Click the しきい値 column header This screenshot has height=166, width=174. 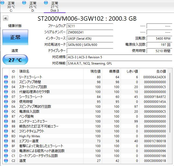point(133,71)
